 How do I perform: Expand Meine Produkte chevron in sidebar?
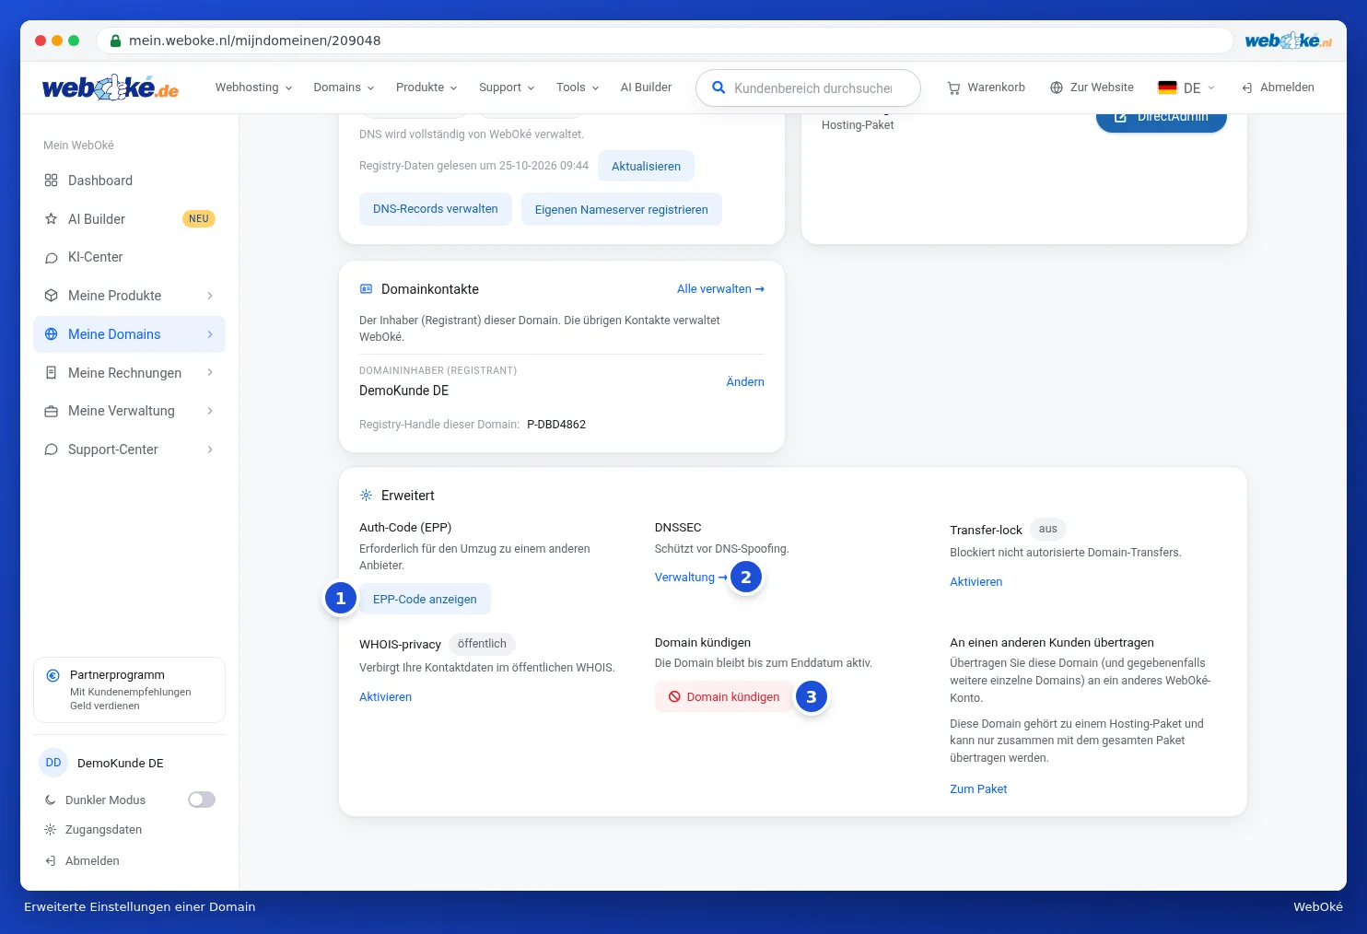(x=210, y=296)
